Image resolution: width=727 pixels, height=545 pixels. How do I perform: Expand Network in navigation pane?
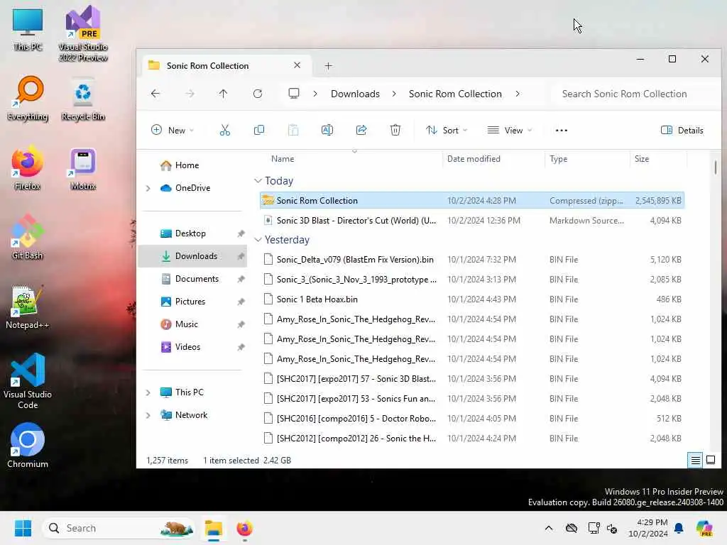[x=148, y=414]
